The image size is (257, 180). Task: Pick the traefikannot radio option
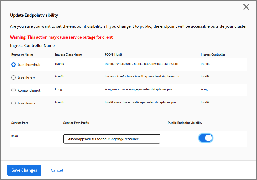(x=14, y=103)
